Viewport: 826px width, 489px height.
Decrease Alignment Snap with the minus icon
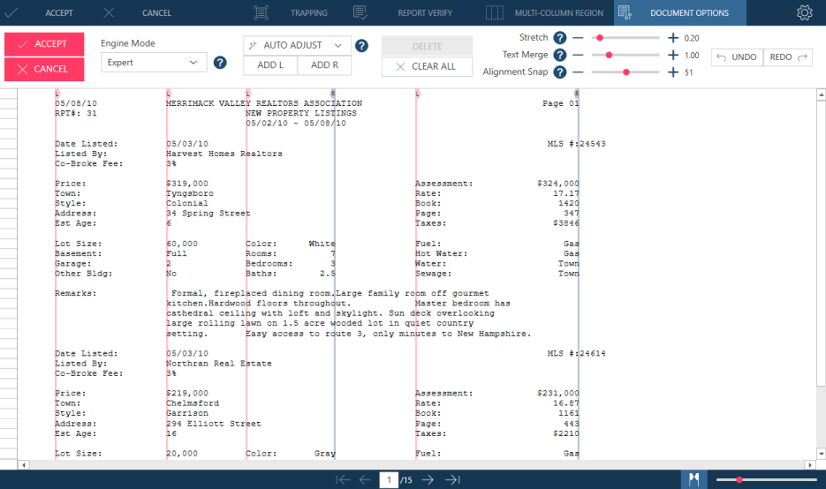pos(578,72)
